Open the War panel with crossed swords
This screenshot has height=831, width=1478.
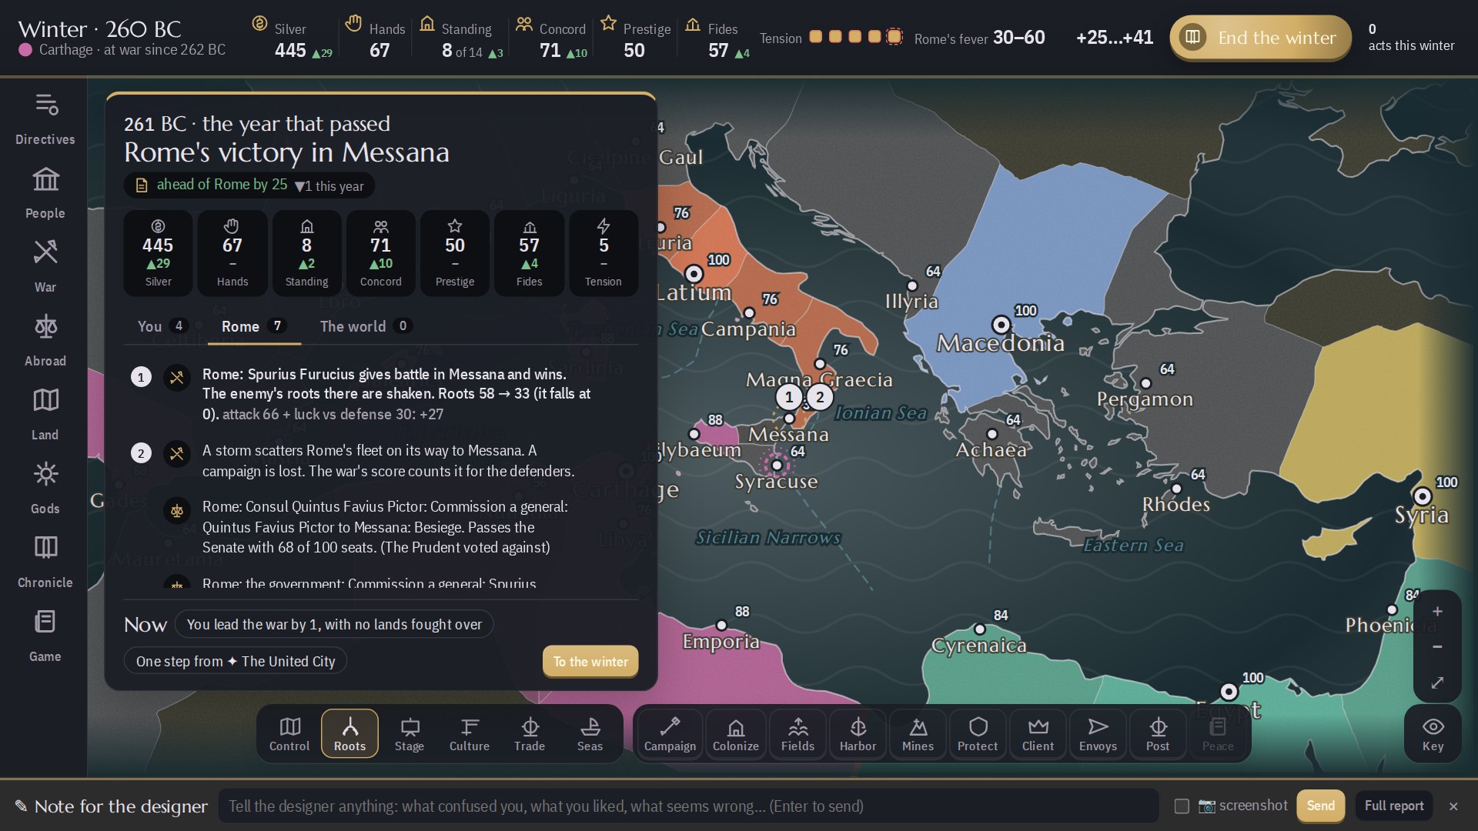(x=45, y=266)
